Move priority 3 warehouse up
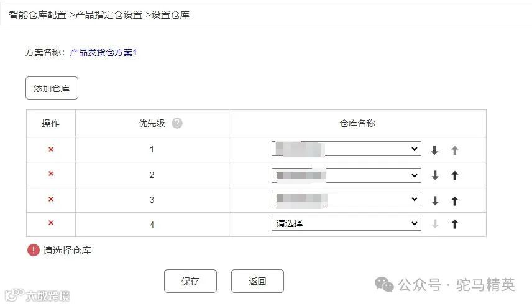This screenshot has width=532, height=306. pyautogui.click(x=455, y=201)
